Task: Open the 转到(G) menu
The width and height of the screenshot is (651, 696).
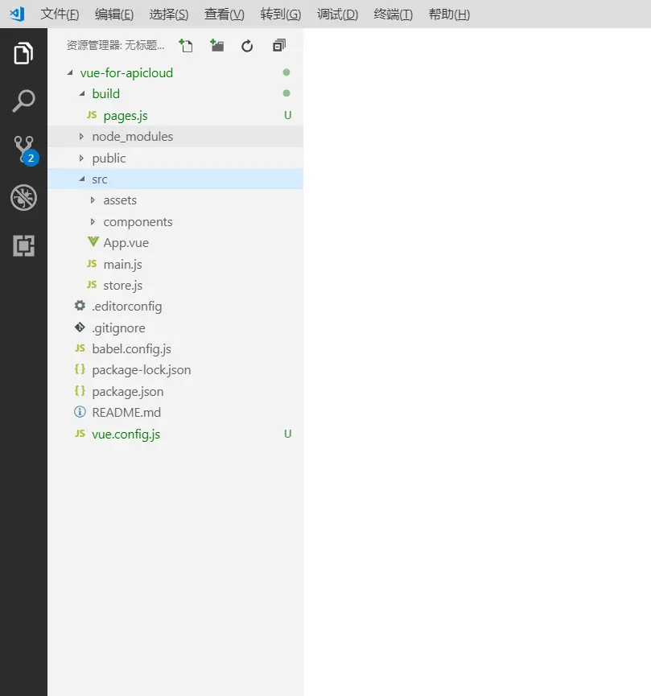Action: [281, 14]
